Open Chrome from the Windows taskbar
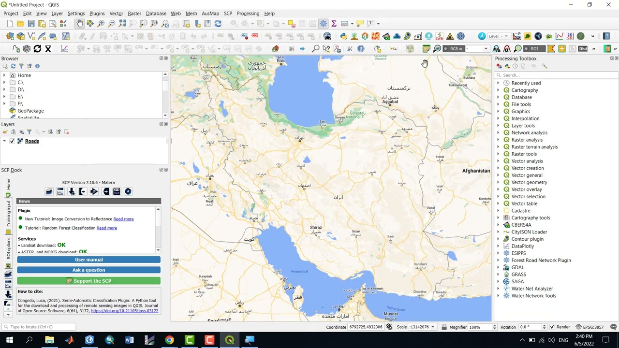This screenshot has height=348, width=619. (x=169, y=340)
